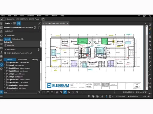153x114 pixels.
Task: Collapse the Documents section
Action: click(5, 50)
